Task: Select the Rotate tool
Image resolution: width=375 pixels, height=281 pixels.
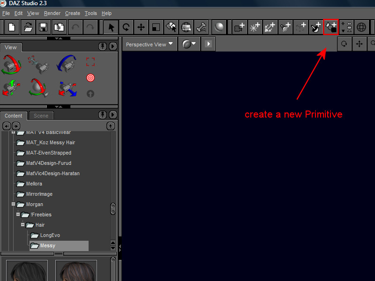Action: pyautogui.click(x=126, y=27)
